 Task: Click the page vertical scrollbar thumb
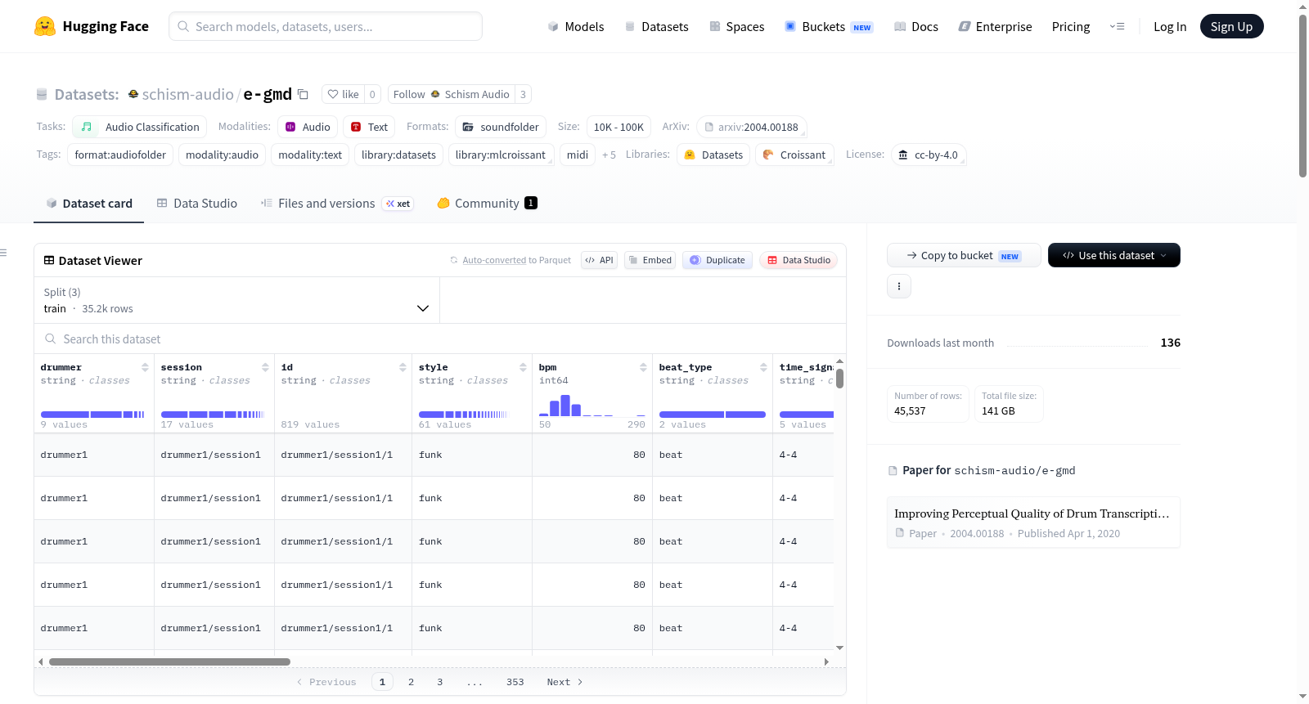coord(1302,96)
